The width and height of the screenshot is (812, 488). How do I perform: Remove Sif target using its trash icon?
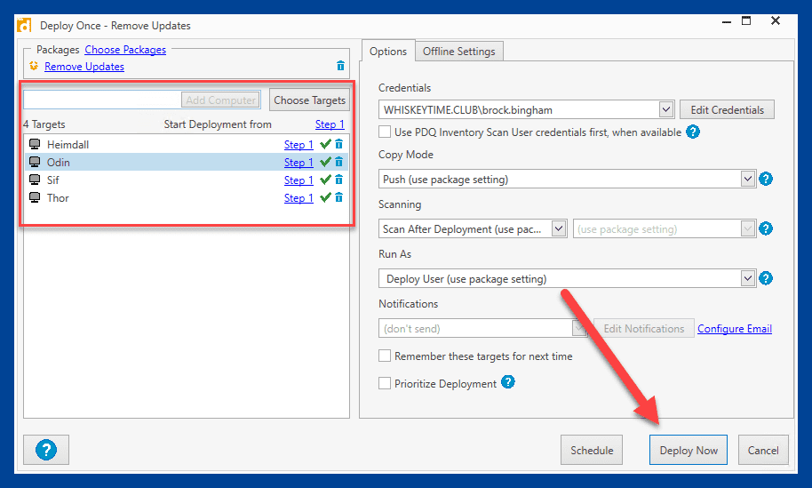(338, 180)
